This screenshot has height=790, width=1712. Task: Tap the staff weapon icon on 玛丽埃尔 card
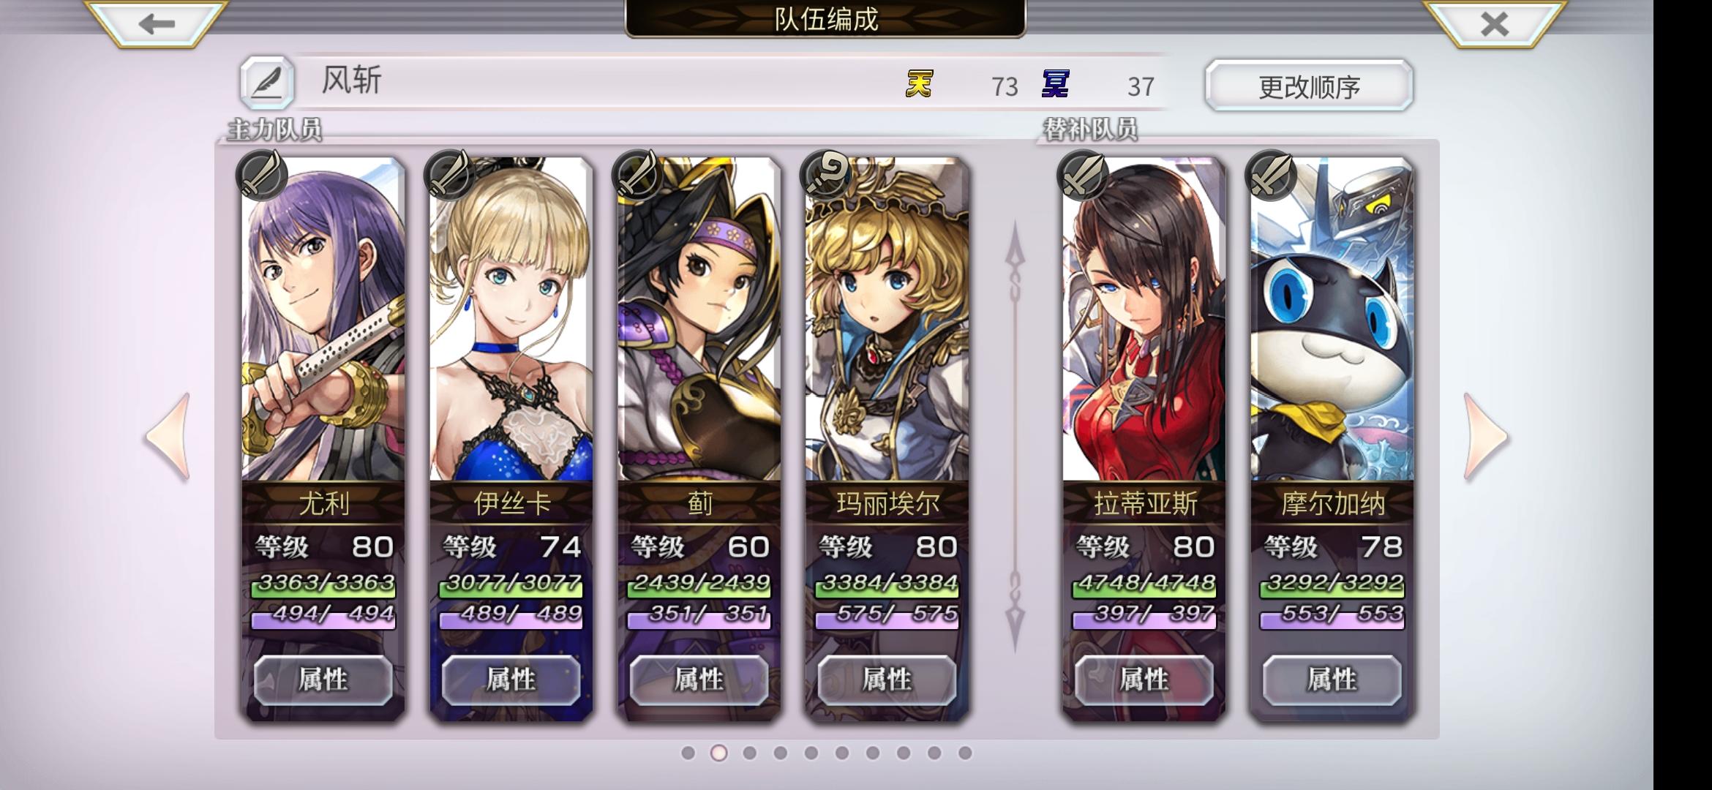(825, 176)
